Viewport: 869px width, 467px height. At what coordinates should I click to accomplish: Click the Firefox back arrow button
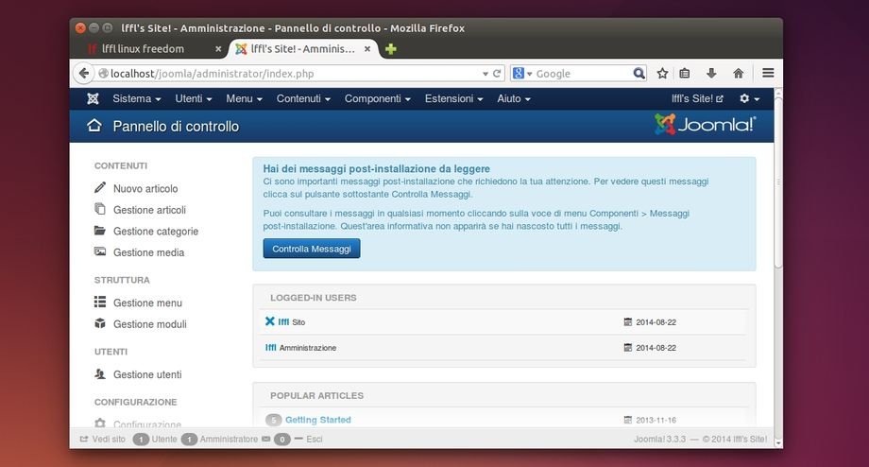pos(84,73)
